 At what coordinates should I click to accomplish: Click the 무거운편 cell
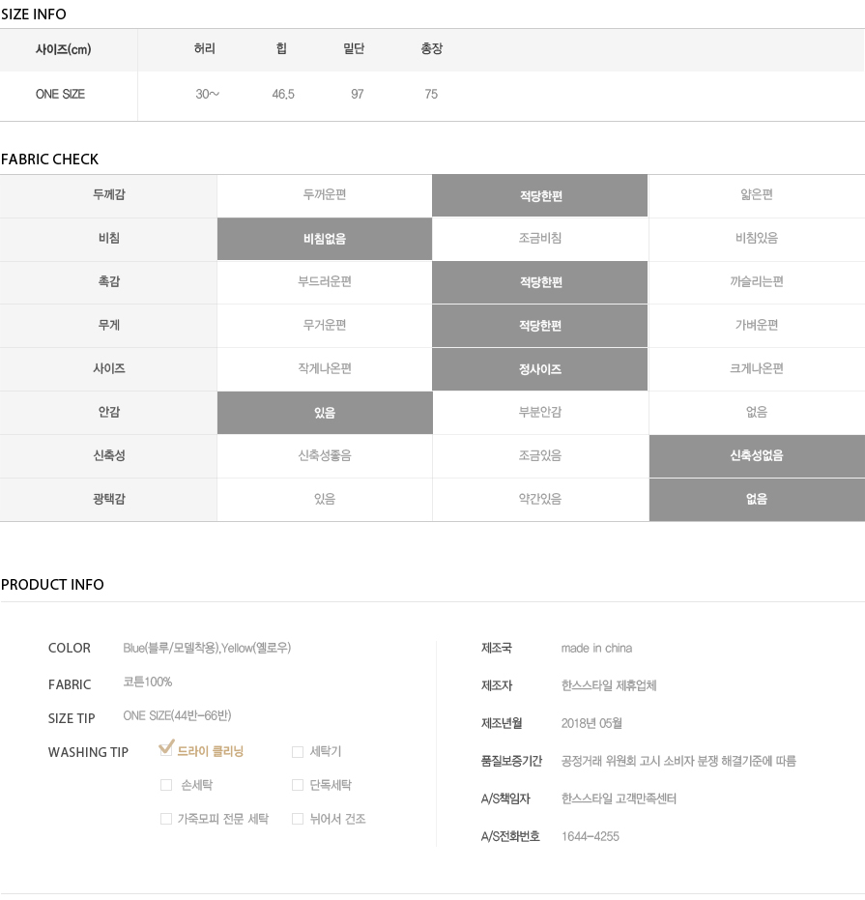click(325, 325)
